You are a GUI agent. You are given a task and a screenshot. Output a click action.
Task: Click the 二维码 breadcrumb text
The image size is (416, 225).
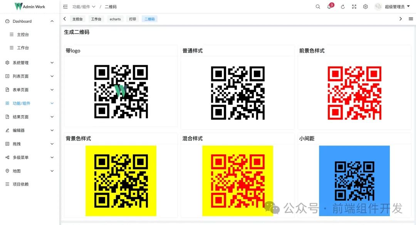[111, 7]
